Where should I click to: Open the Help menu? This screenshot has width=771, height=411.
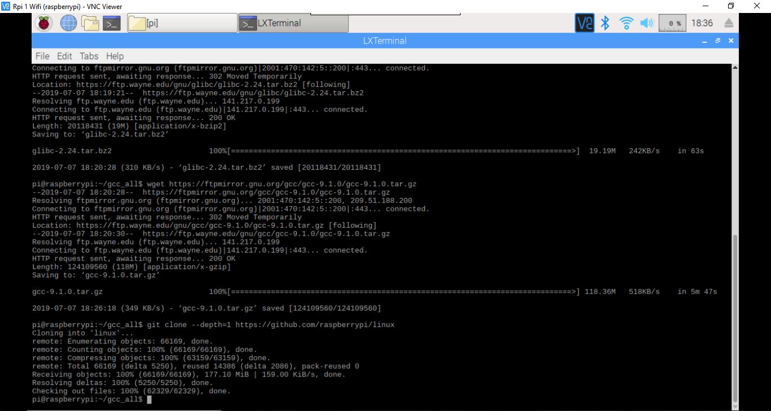click(x=115, y=56)
